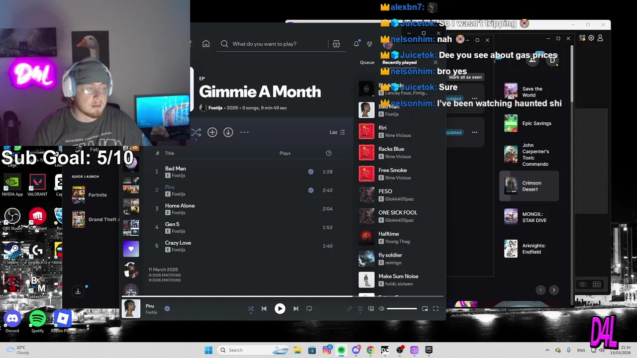Image resolution: width=637 pixels, height=358 pixels.
Task: Toggle saved checkmark on Piru row
Action: click(x=311, y=190)
